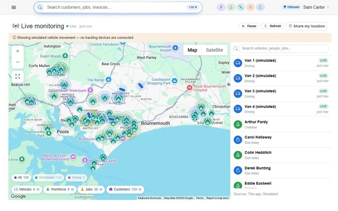Viewport: 338px width, 211px height.
Task: Click Share my location button
Action: click(x=306, y=26)
